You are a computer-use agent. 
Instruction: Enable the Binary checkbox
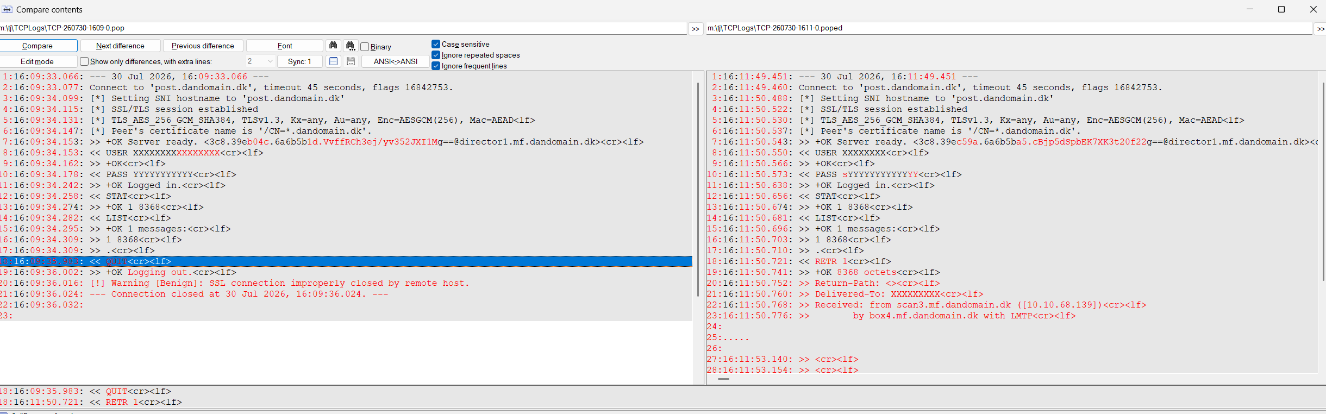pyautogui.click(x=365, y=47)
